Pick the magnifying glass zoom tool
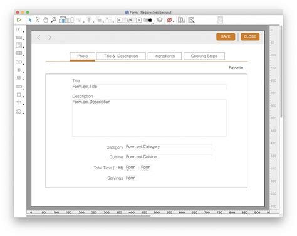 pos(54,20)
